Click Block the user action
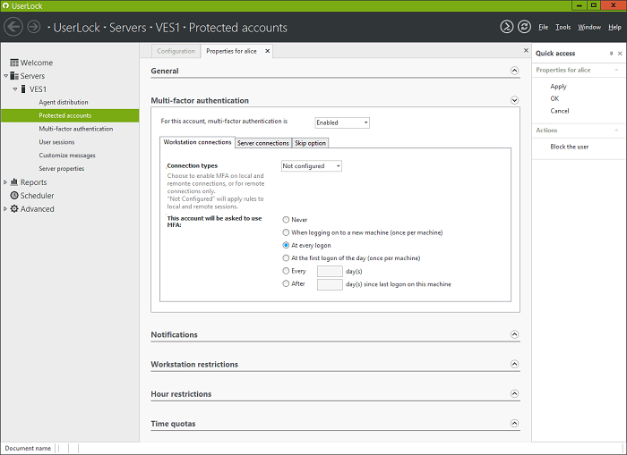Image resolution: width=627 pixels, height=455 pixels. (x=569, y=147)
